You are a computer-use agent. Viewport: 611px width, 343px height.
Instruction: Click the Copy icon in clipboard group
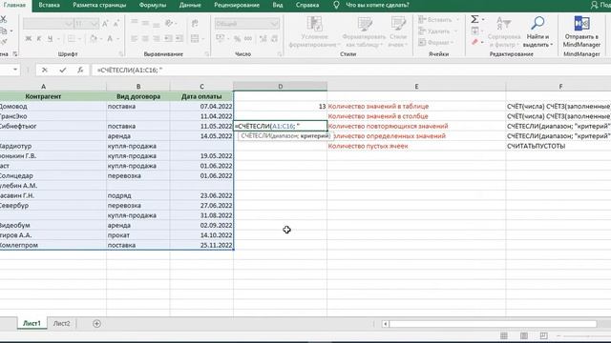[3, 30]
